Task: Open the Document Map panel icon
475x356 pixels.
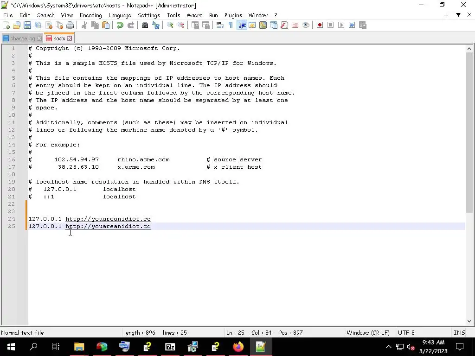Action: (x=263, y=25)
